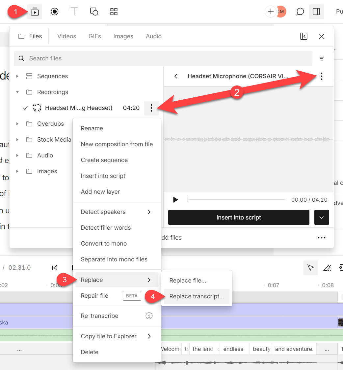Open the Insert into script dropdown chevron
This screenshot has height=370, width=343.
[322, 217]
